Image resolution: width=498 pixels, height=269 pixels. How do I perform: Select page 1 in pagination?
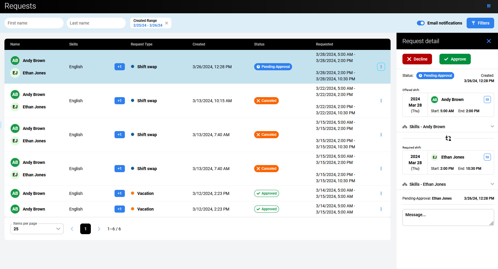click(x=86, y=229)
